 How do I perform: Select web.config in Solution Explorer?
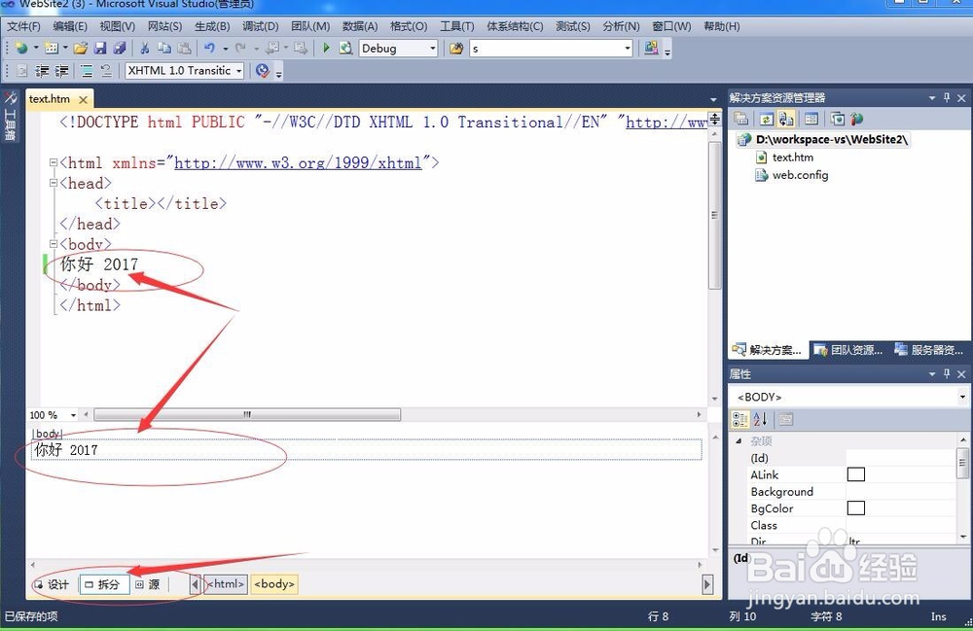(x=800, y=175)
